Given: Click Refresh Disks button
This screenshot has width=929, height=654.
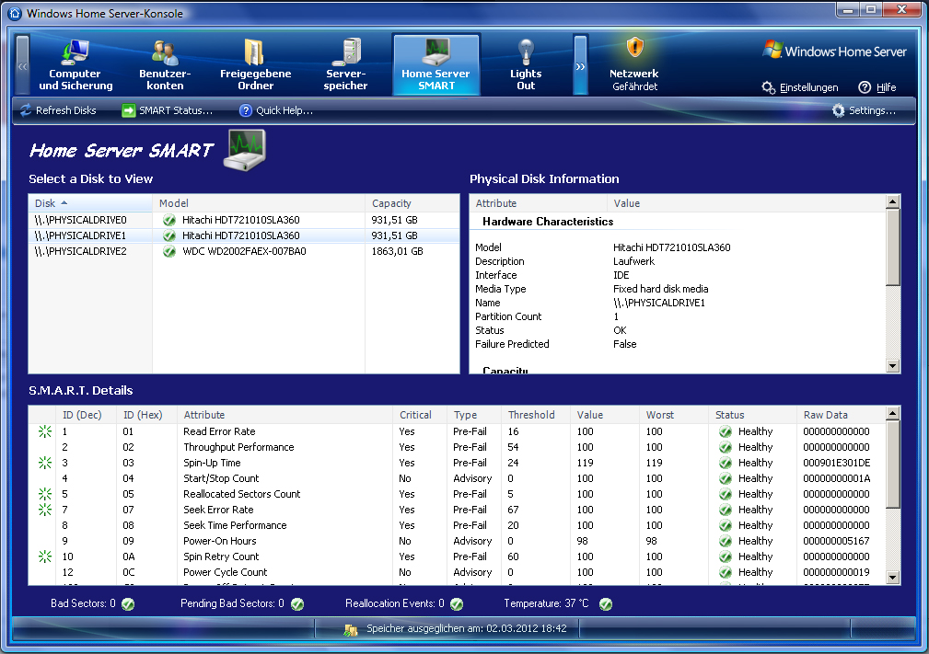Looking at the screenshot, I should (58, 110).
